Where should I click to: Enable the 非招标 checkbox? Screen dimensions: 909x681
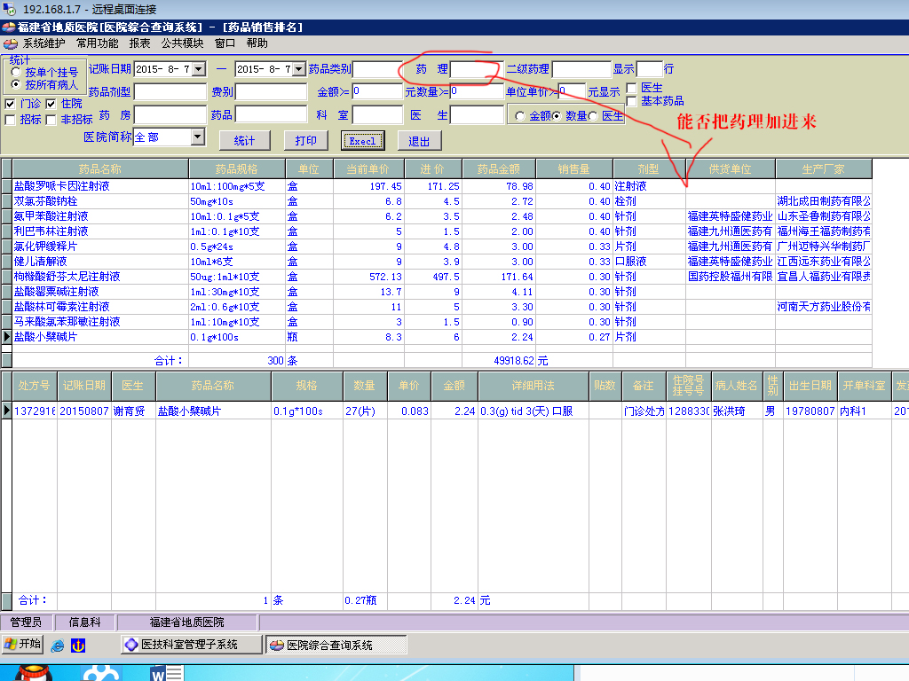pos(51,120)
